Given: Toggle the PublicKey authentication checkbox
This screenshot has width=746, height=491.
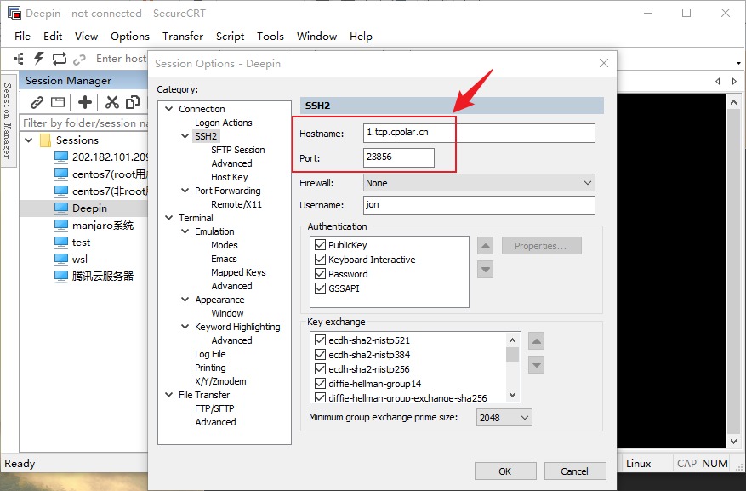Looking at the screenshot, I should tap(320, 245).
